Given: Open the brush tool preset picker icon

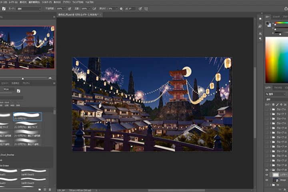Looking at the screenshot, I should pyautogui.click(x=4, y=9).
